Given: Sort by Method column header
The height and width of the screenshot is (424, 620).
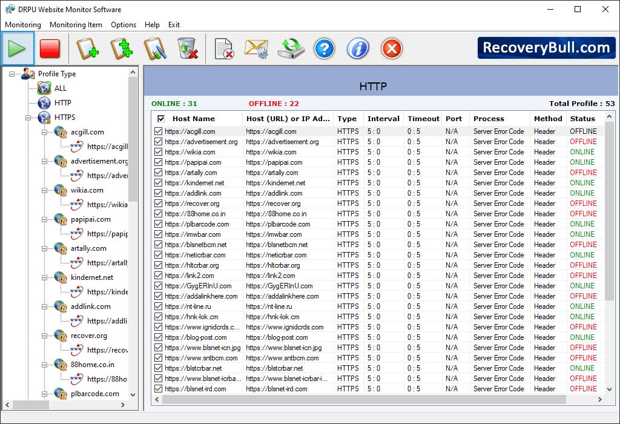Looking at the screenshot, I should [547, 119].
